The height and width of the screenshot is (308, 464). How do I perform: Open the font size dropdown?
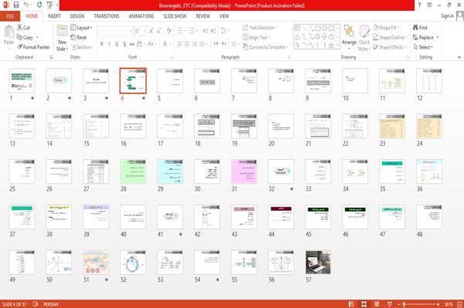click(x=145, y=31)
